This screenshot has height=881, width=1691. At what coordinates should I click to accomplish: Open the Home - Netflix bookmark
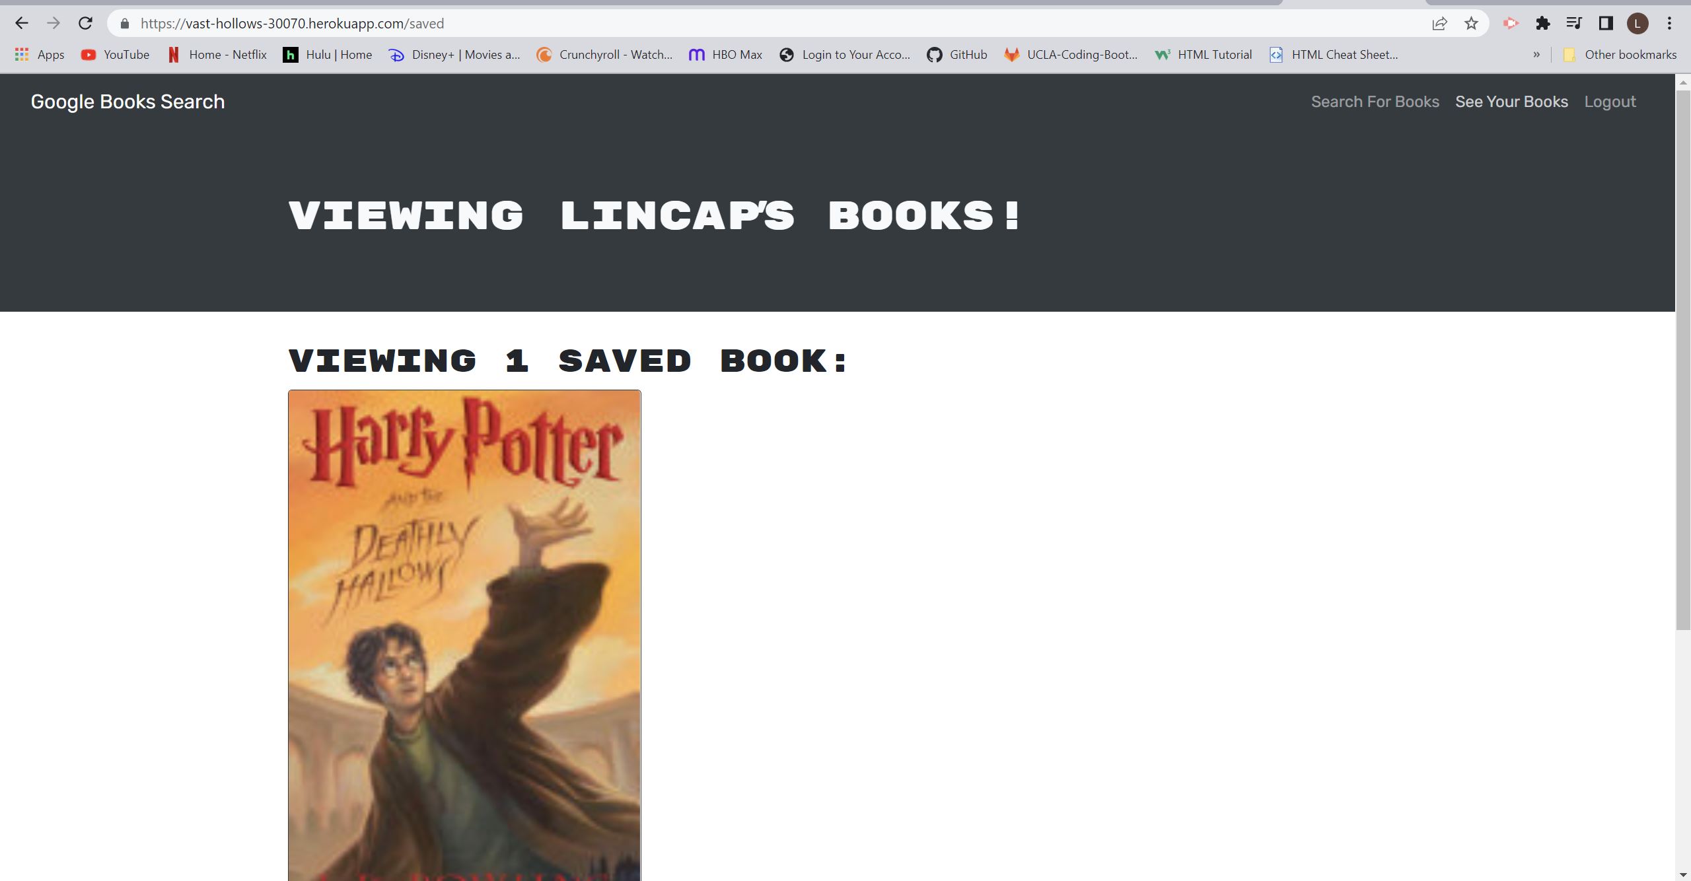217,55
